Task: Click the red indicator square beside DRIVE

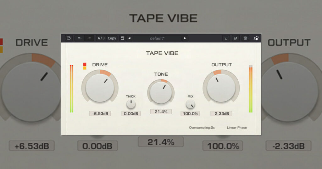Action: click(85, 64)
